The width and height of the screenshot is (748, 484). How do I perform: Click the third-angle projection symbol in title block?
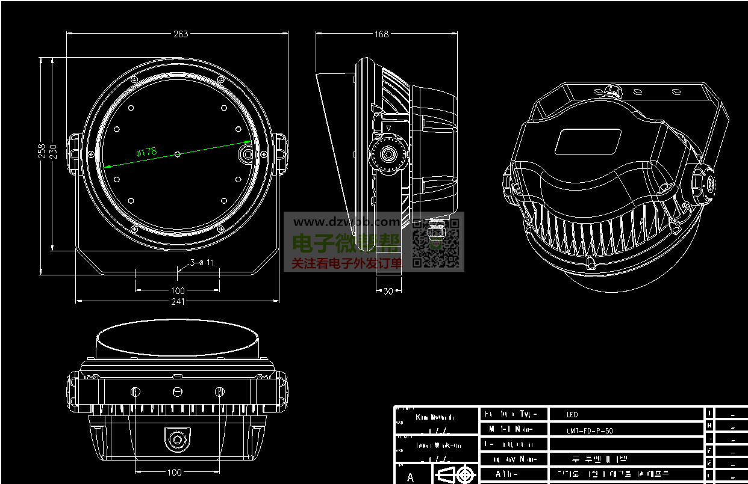[x=455, y=474]
